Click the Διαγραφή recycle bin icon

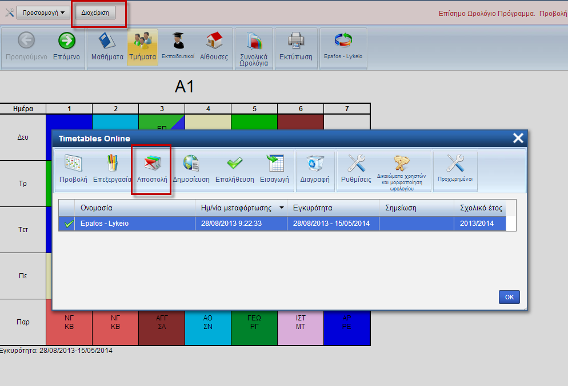[x=315, y=170]
